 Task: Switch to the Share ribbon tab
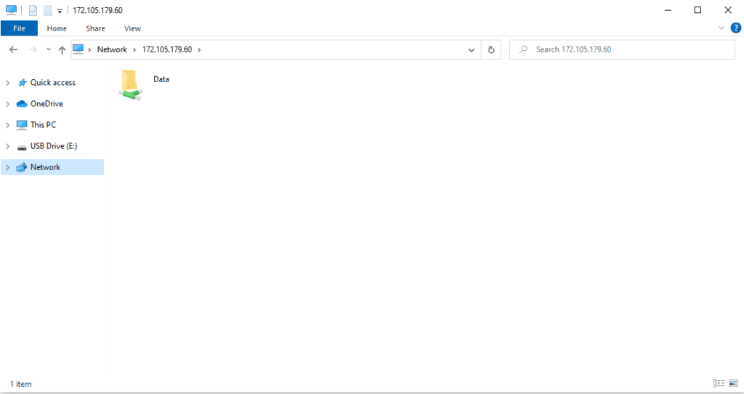point(95,28)
